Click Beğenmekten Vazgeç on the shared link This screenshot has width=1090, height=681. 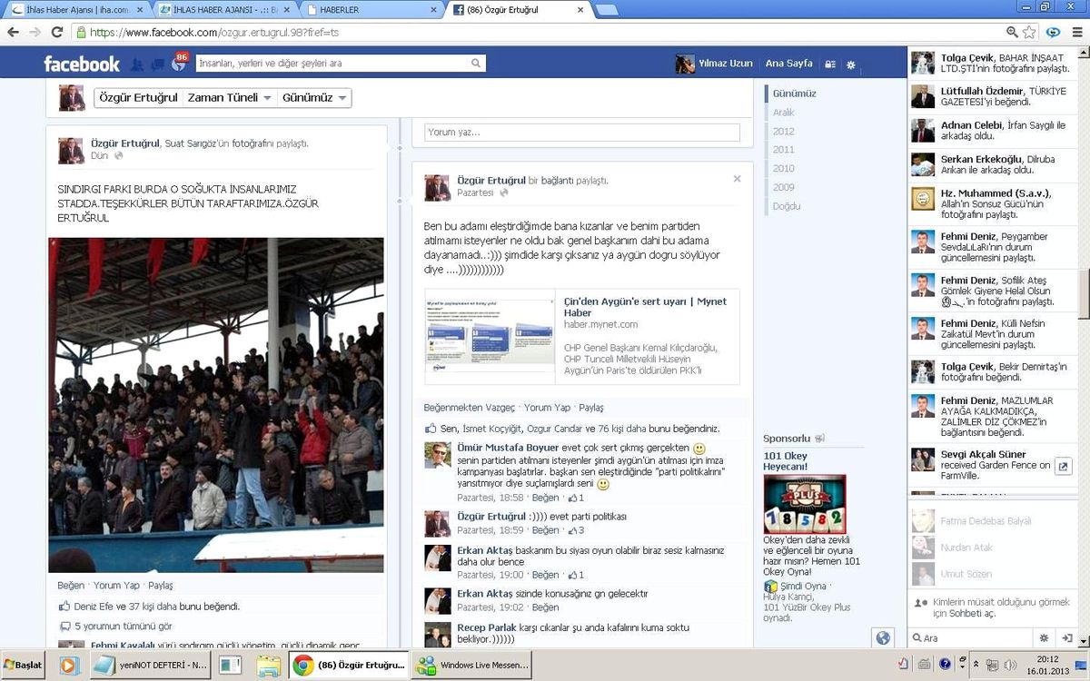(469, 408)
